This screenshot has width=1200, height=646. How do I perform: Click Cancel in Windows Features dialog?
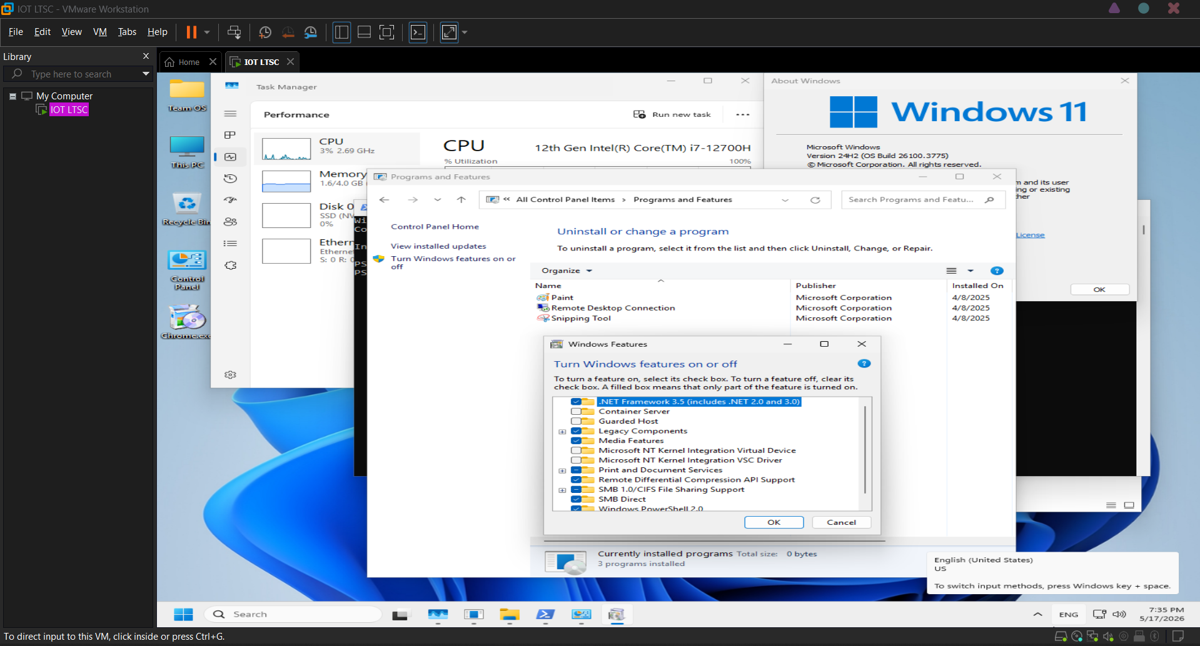click(842, 522)
